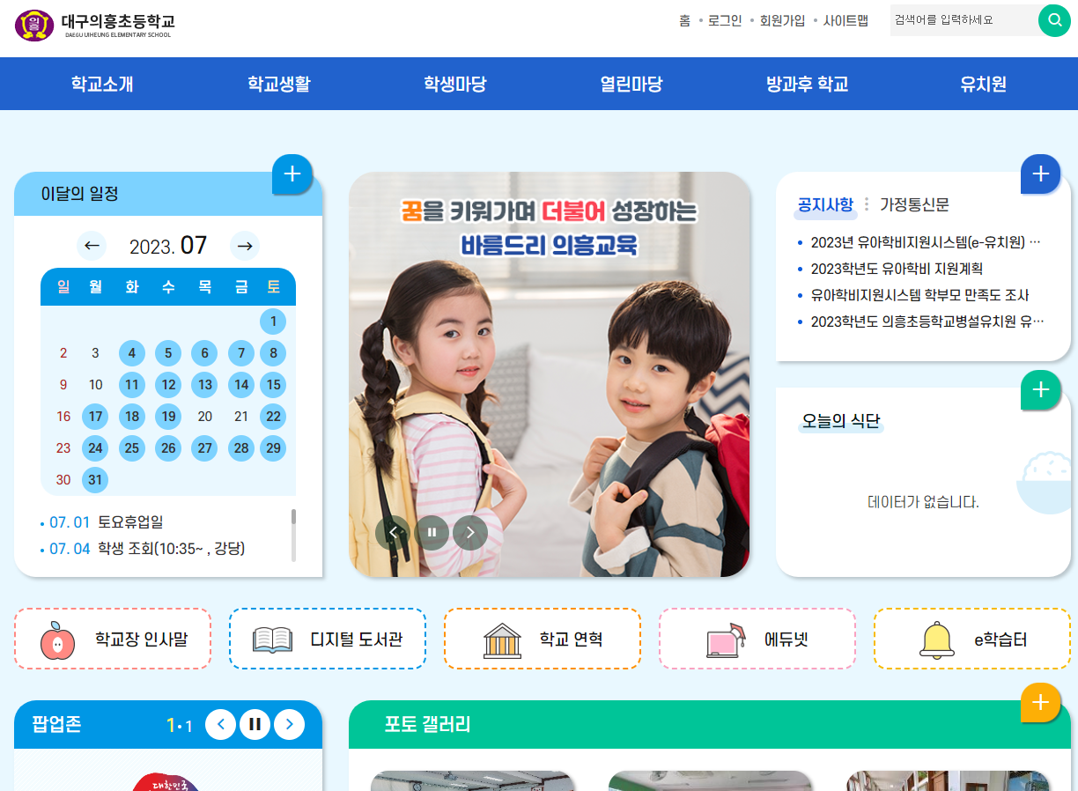This screenshot has width=1078, height=791.
Task: Show next main banner slide
Action: pyautogui.click(x=470, y=532)
